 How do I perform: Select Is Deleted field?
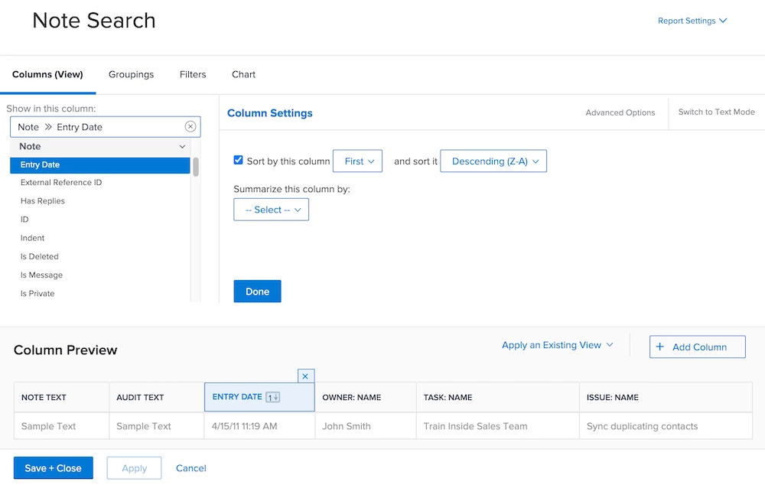pos(100,256)
